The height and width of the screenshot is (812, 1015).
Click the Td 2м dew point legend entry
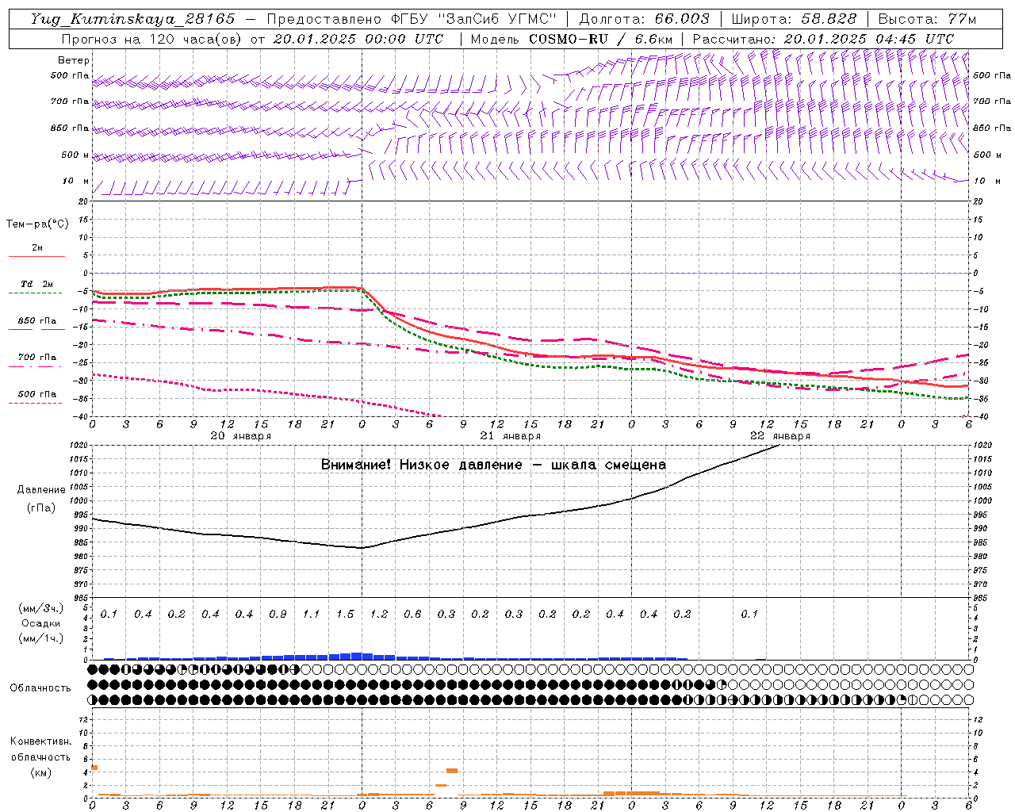[x=36, y=284]
